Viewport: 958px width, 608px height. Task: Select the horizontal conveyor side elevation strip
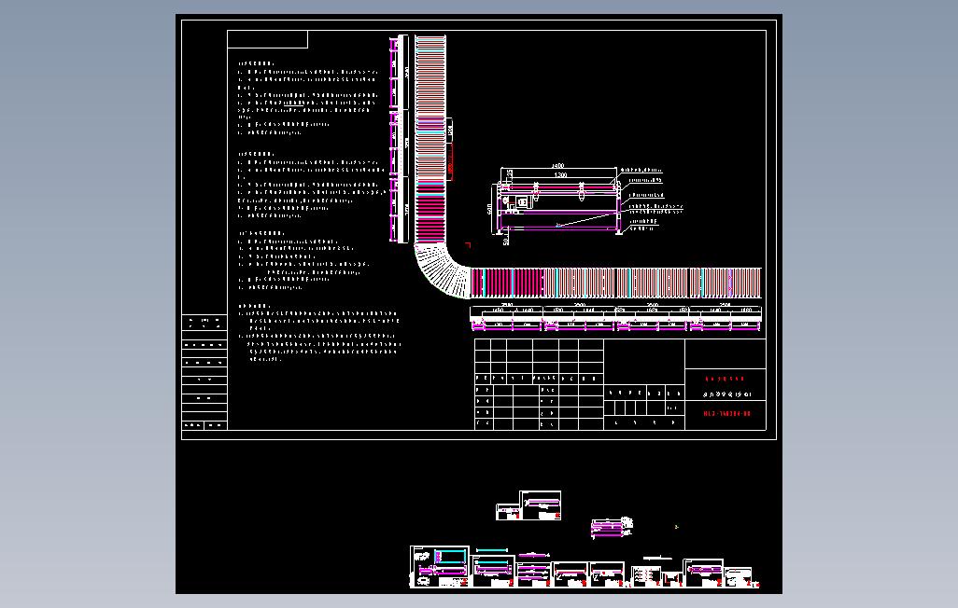(x=616, y=319)
